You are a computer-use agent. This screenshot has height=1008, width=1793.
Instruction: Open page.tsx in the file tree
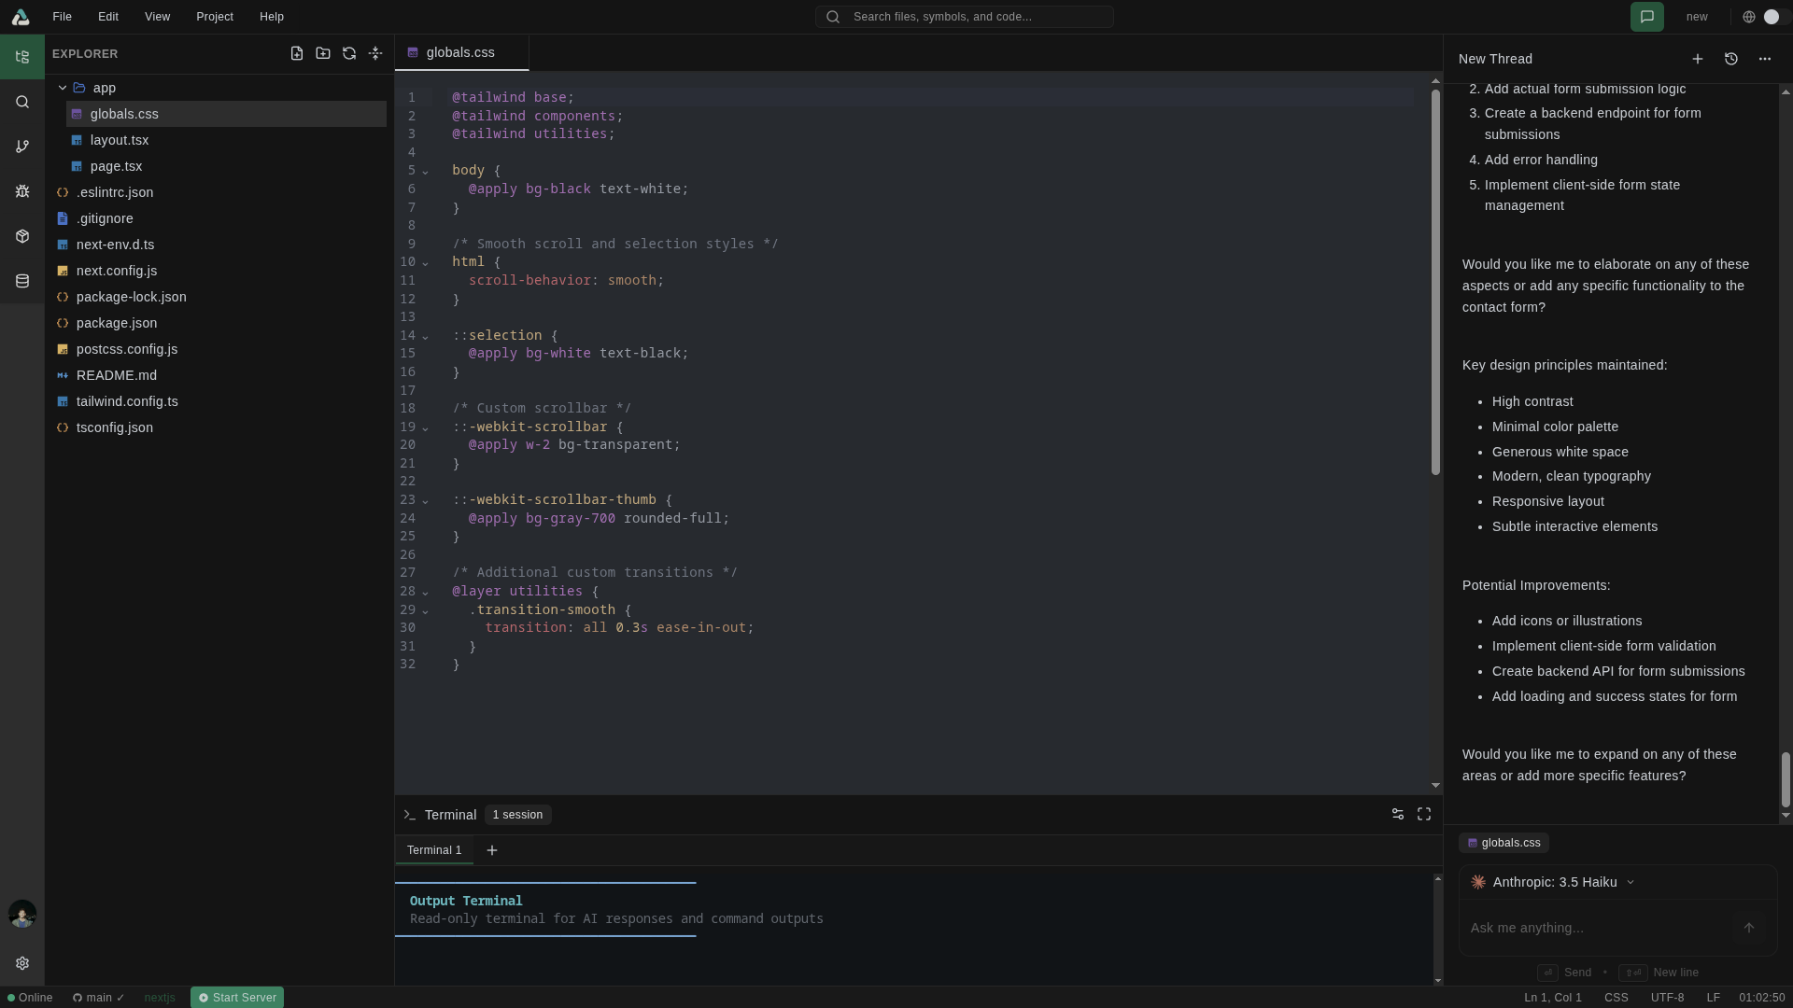click(116, 166)
